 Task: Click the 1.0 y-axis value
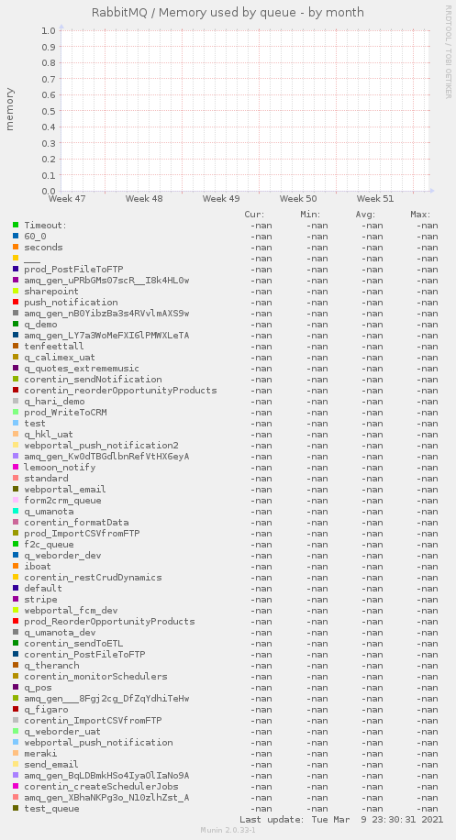49,30
